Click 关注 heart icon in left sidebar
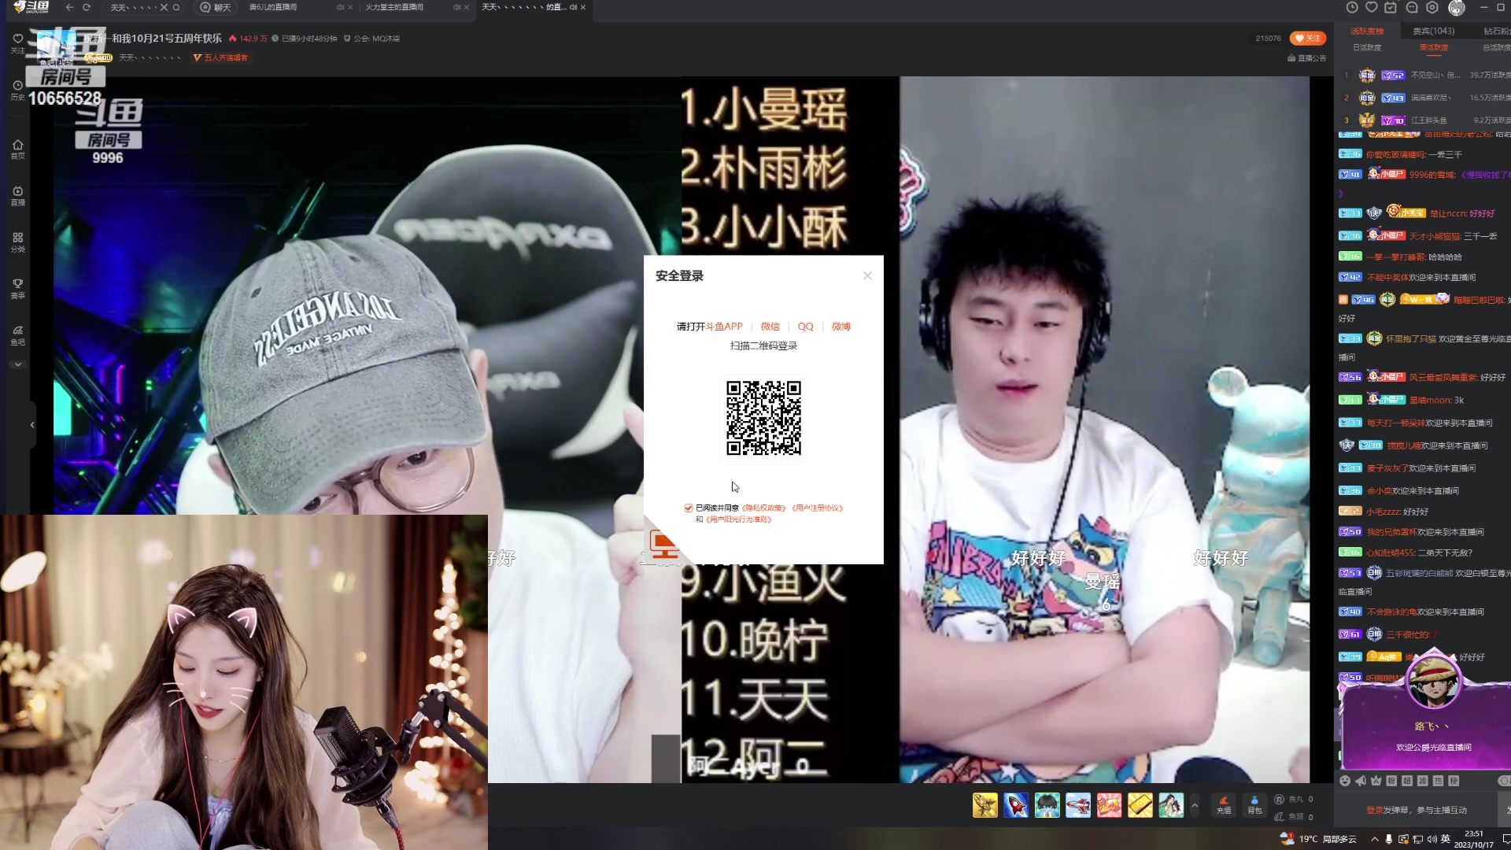 point(17,42)
